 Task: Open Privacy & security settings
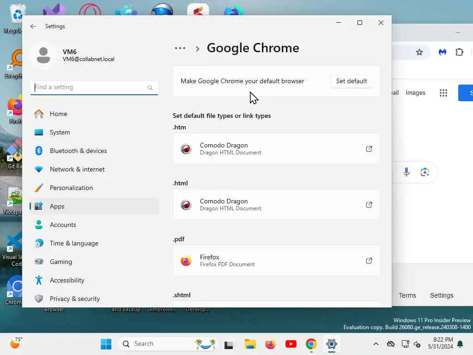click(x=94, y=299)
